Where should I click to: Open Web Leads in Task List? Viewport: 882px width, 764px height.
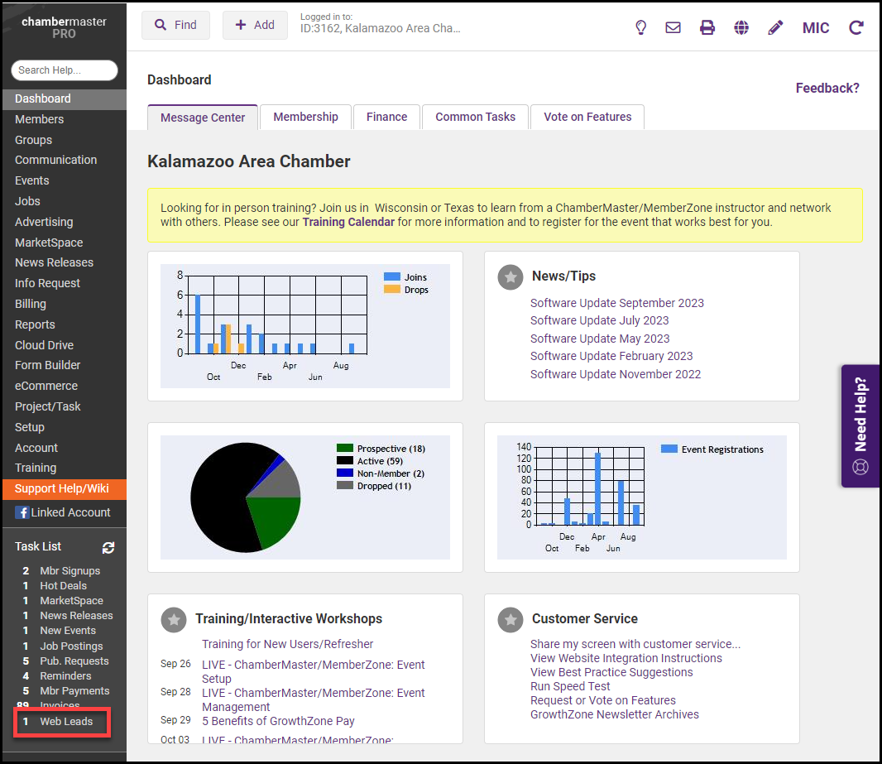click(66, 722)
